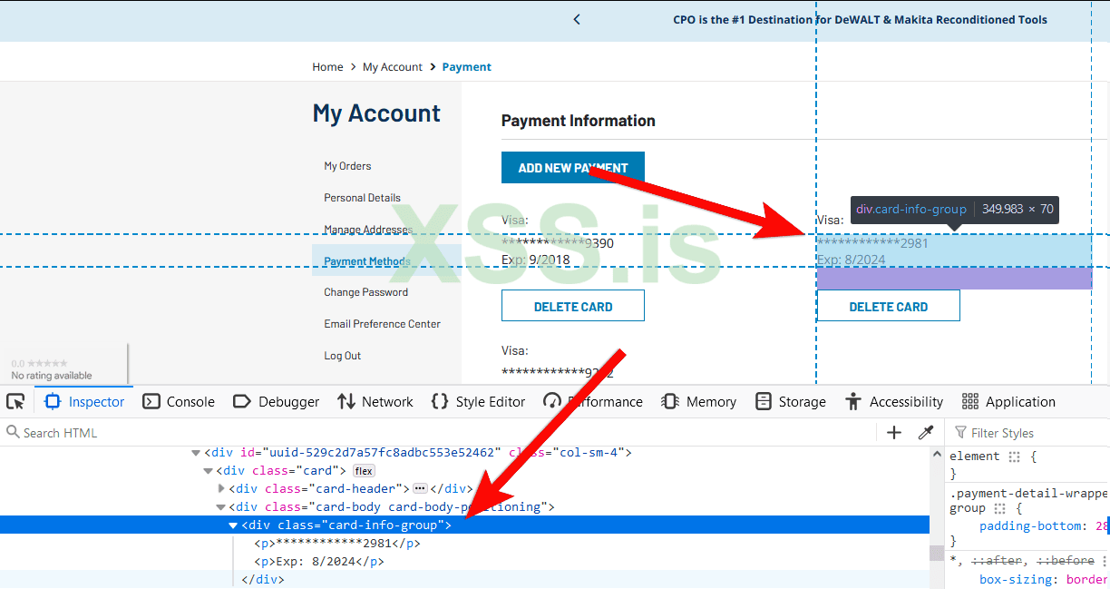Click the element rule grid icon

(x=1015, y=456)
